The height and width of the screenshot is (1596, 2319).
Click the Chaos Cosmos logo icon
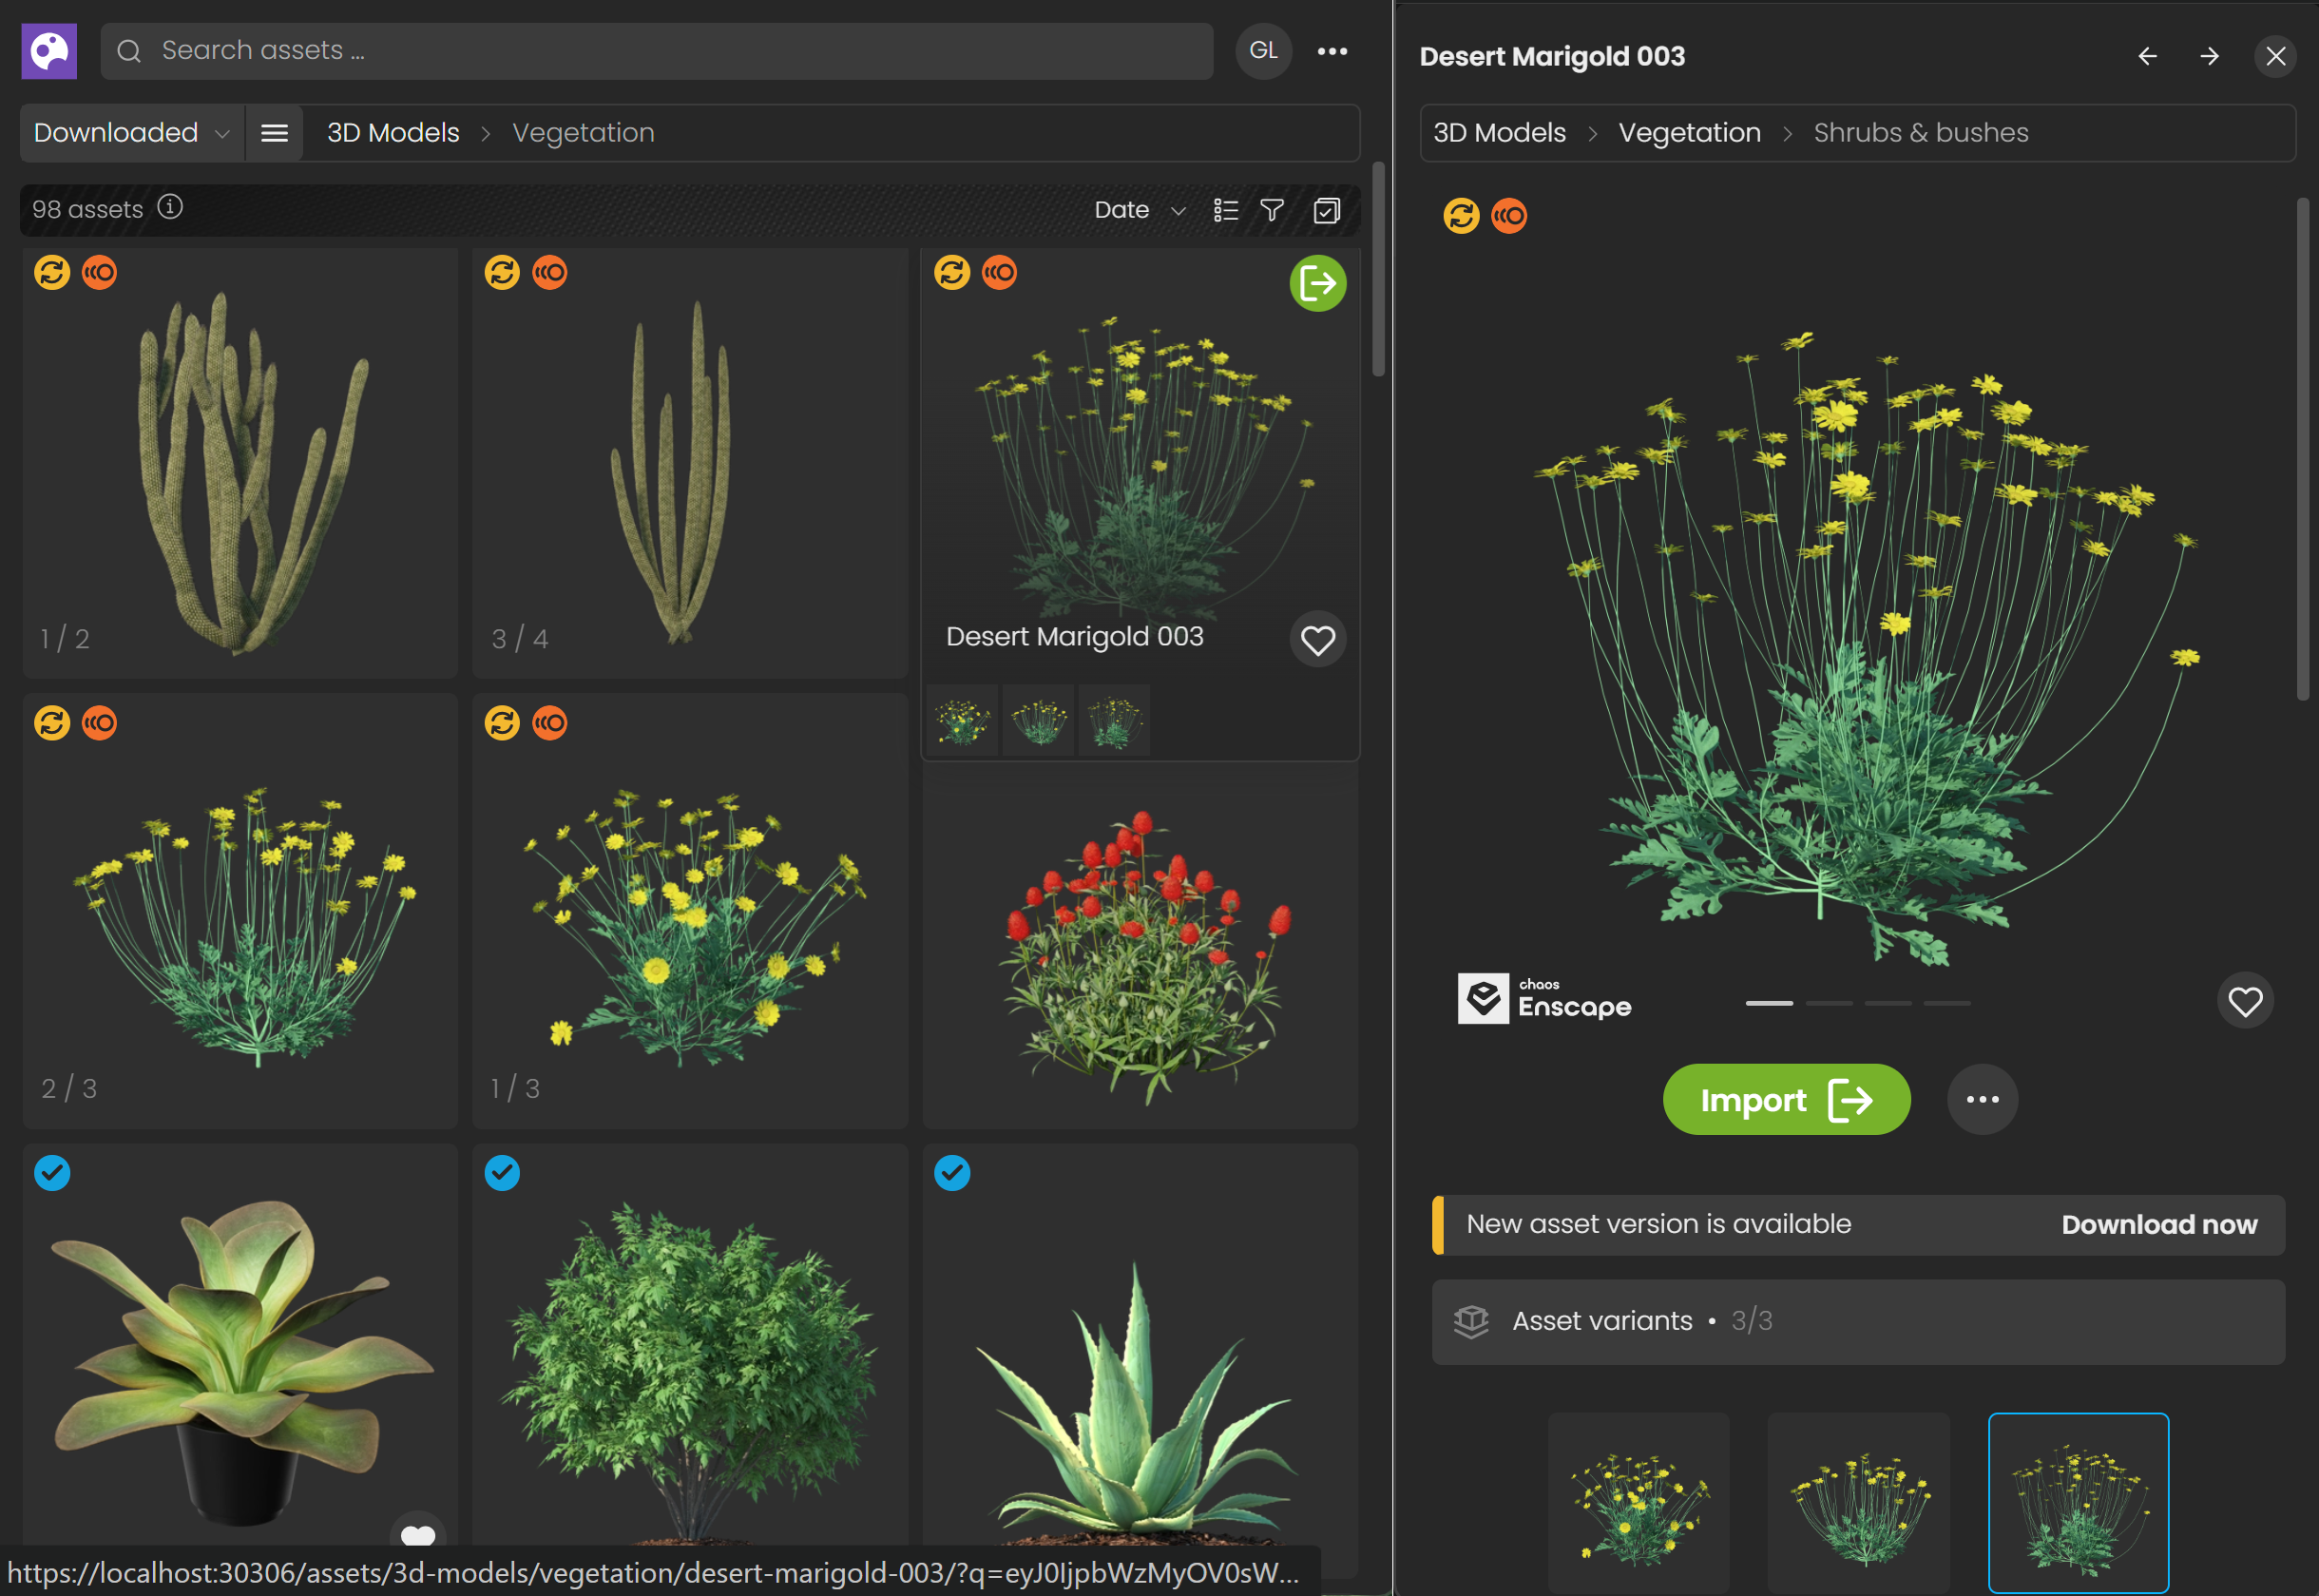coord(49,50)
